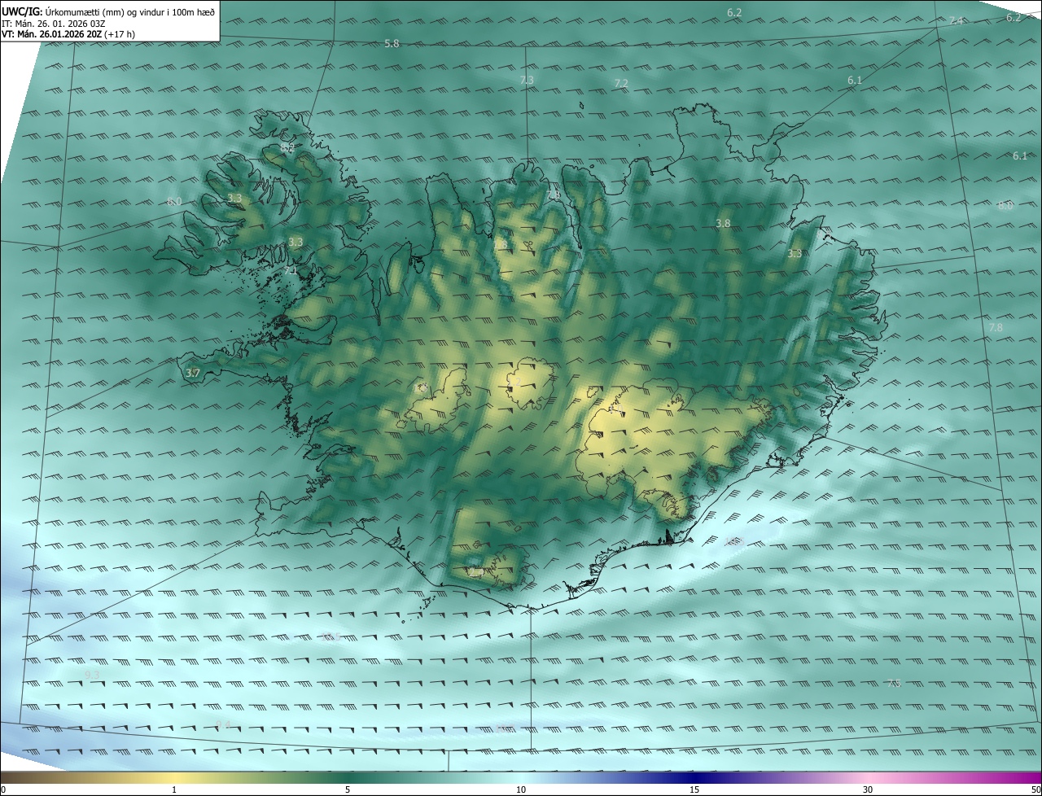
Task: Click the '7.3' value label
Action: pyautogui.click(x=527, y=80)
